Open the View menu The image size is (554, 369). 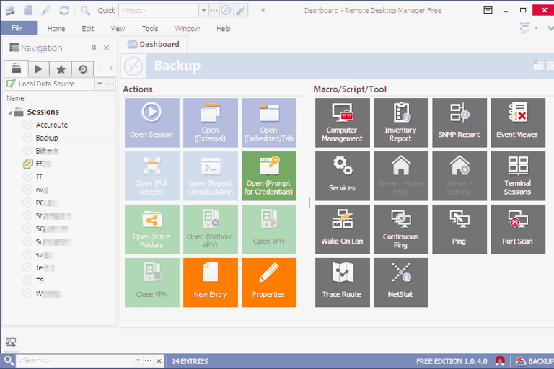point(118,29)
